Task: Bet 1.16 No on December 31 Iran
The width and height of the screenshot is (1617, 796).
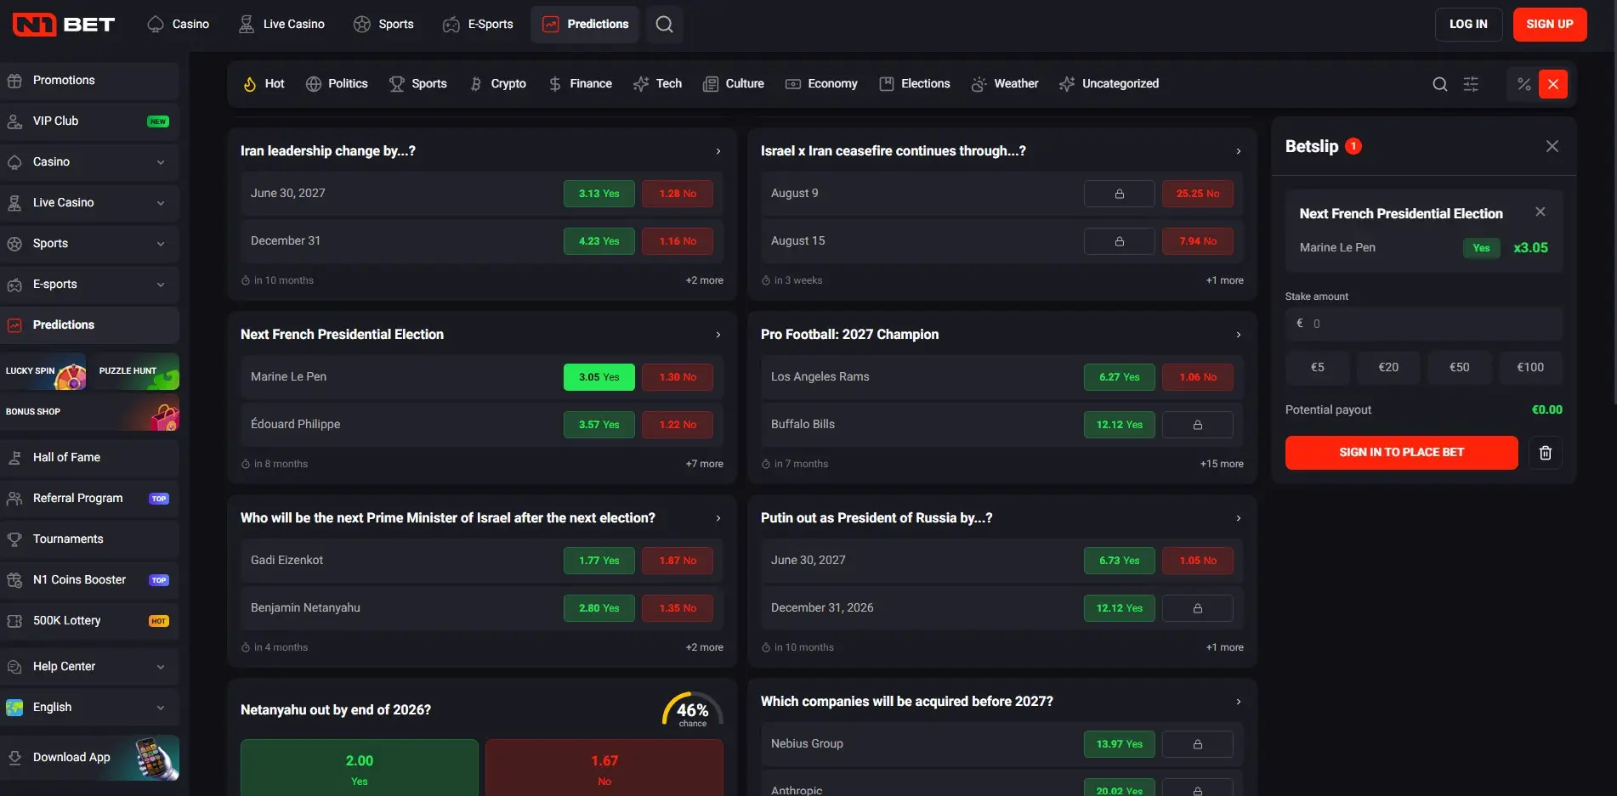Action: click(678, 241)
